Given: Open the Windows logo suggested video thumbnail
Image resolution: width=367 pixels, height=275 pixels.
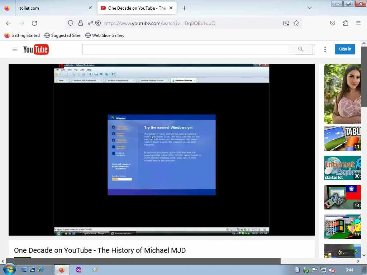Looking at the screenshot, I should point(342,227).
